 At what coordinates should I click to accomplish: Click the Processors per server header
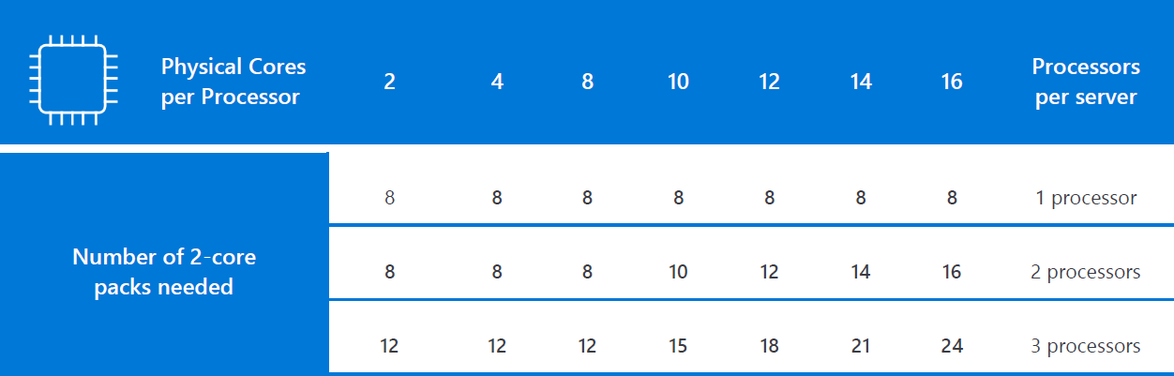(1086, 82)
